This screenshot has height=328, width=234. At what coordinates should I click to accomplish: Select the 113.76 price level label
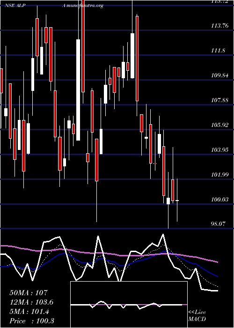(219, 26)
